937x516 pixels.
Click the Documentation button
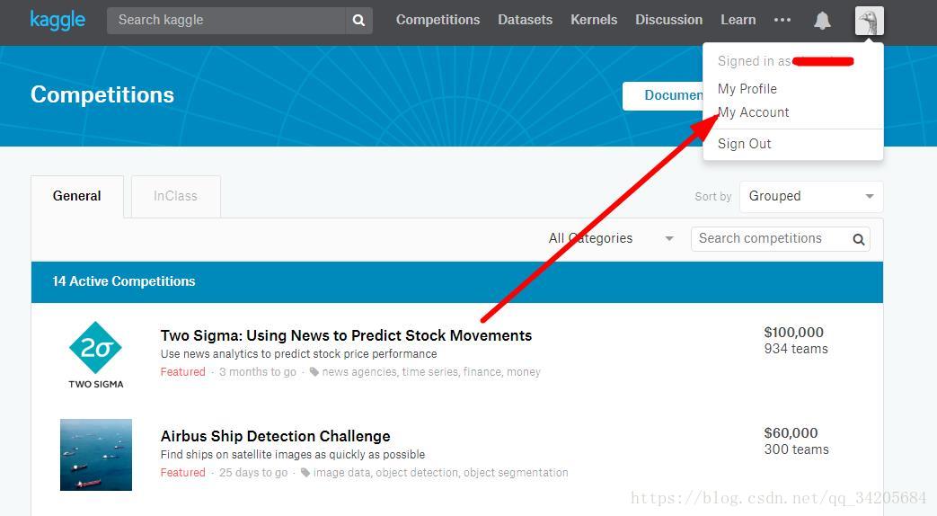point(663,95)
